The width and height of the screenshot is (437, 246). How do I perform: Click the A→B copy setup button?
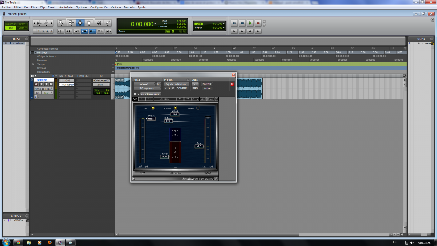(x=195, y=99)
